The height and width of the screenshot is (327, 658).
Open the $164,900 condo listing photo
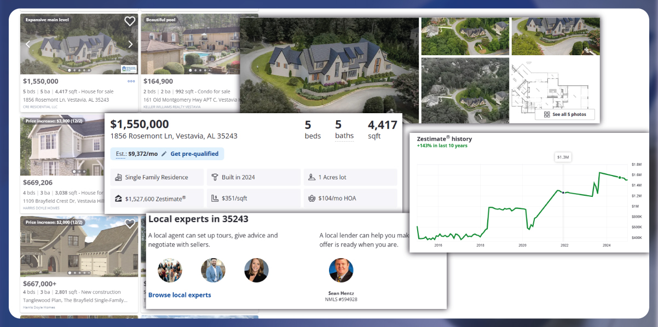[191, 44]
